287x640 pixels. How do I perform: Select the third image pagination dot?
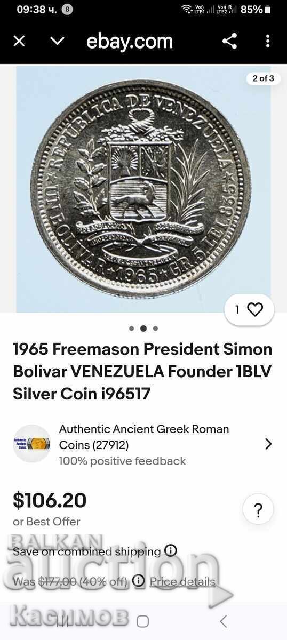click(155, 329)
